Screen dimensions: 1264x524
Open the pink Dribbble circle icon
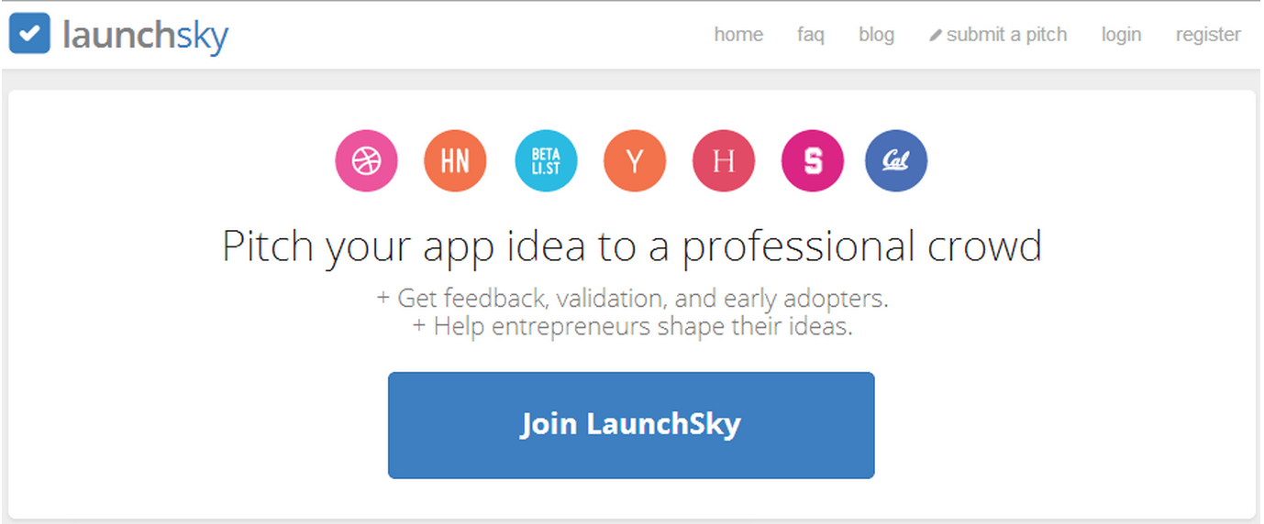(366, 161)
